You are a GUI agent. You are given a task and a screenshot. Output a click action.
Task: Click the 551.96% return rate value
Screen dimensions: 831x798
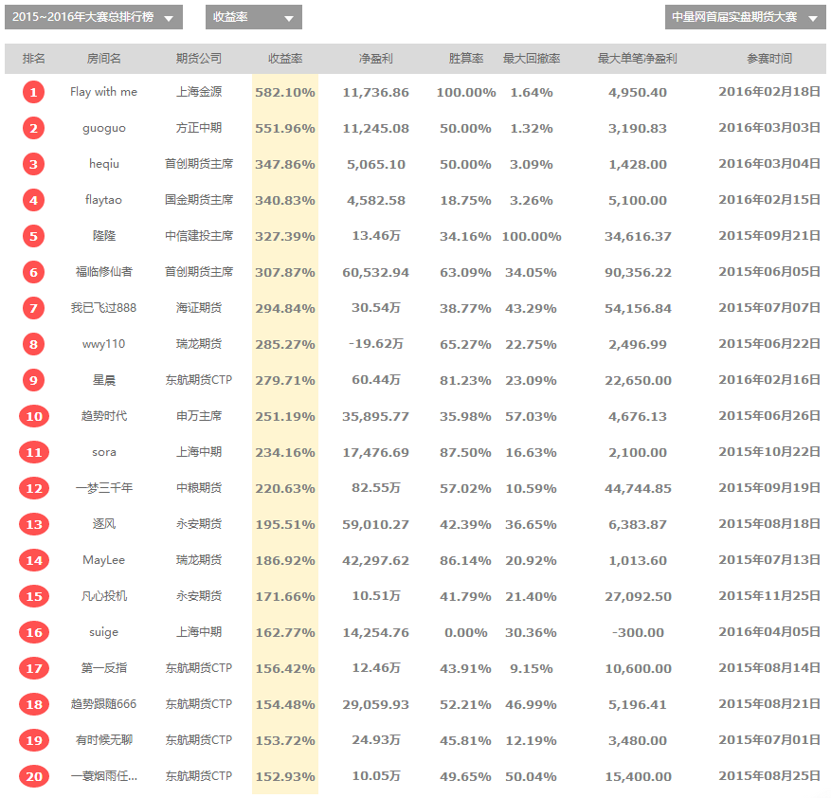(x=285, y=128)
